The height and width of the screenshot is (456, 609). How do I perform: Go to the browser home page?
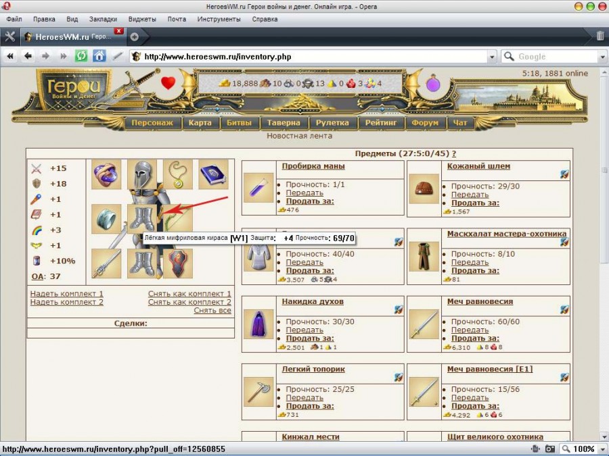pos(99,57)
